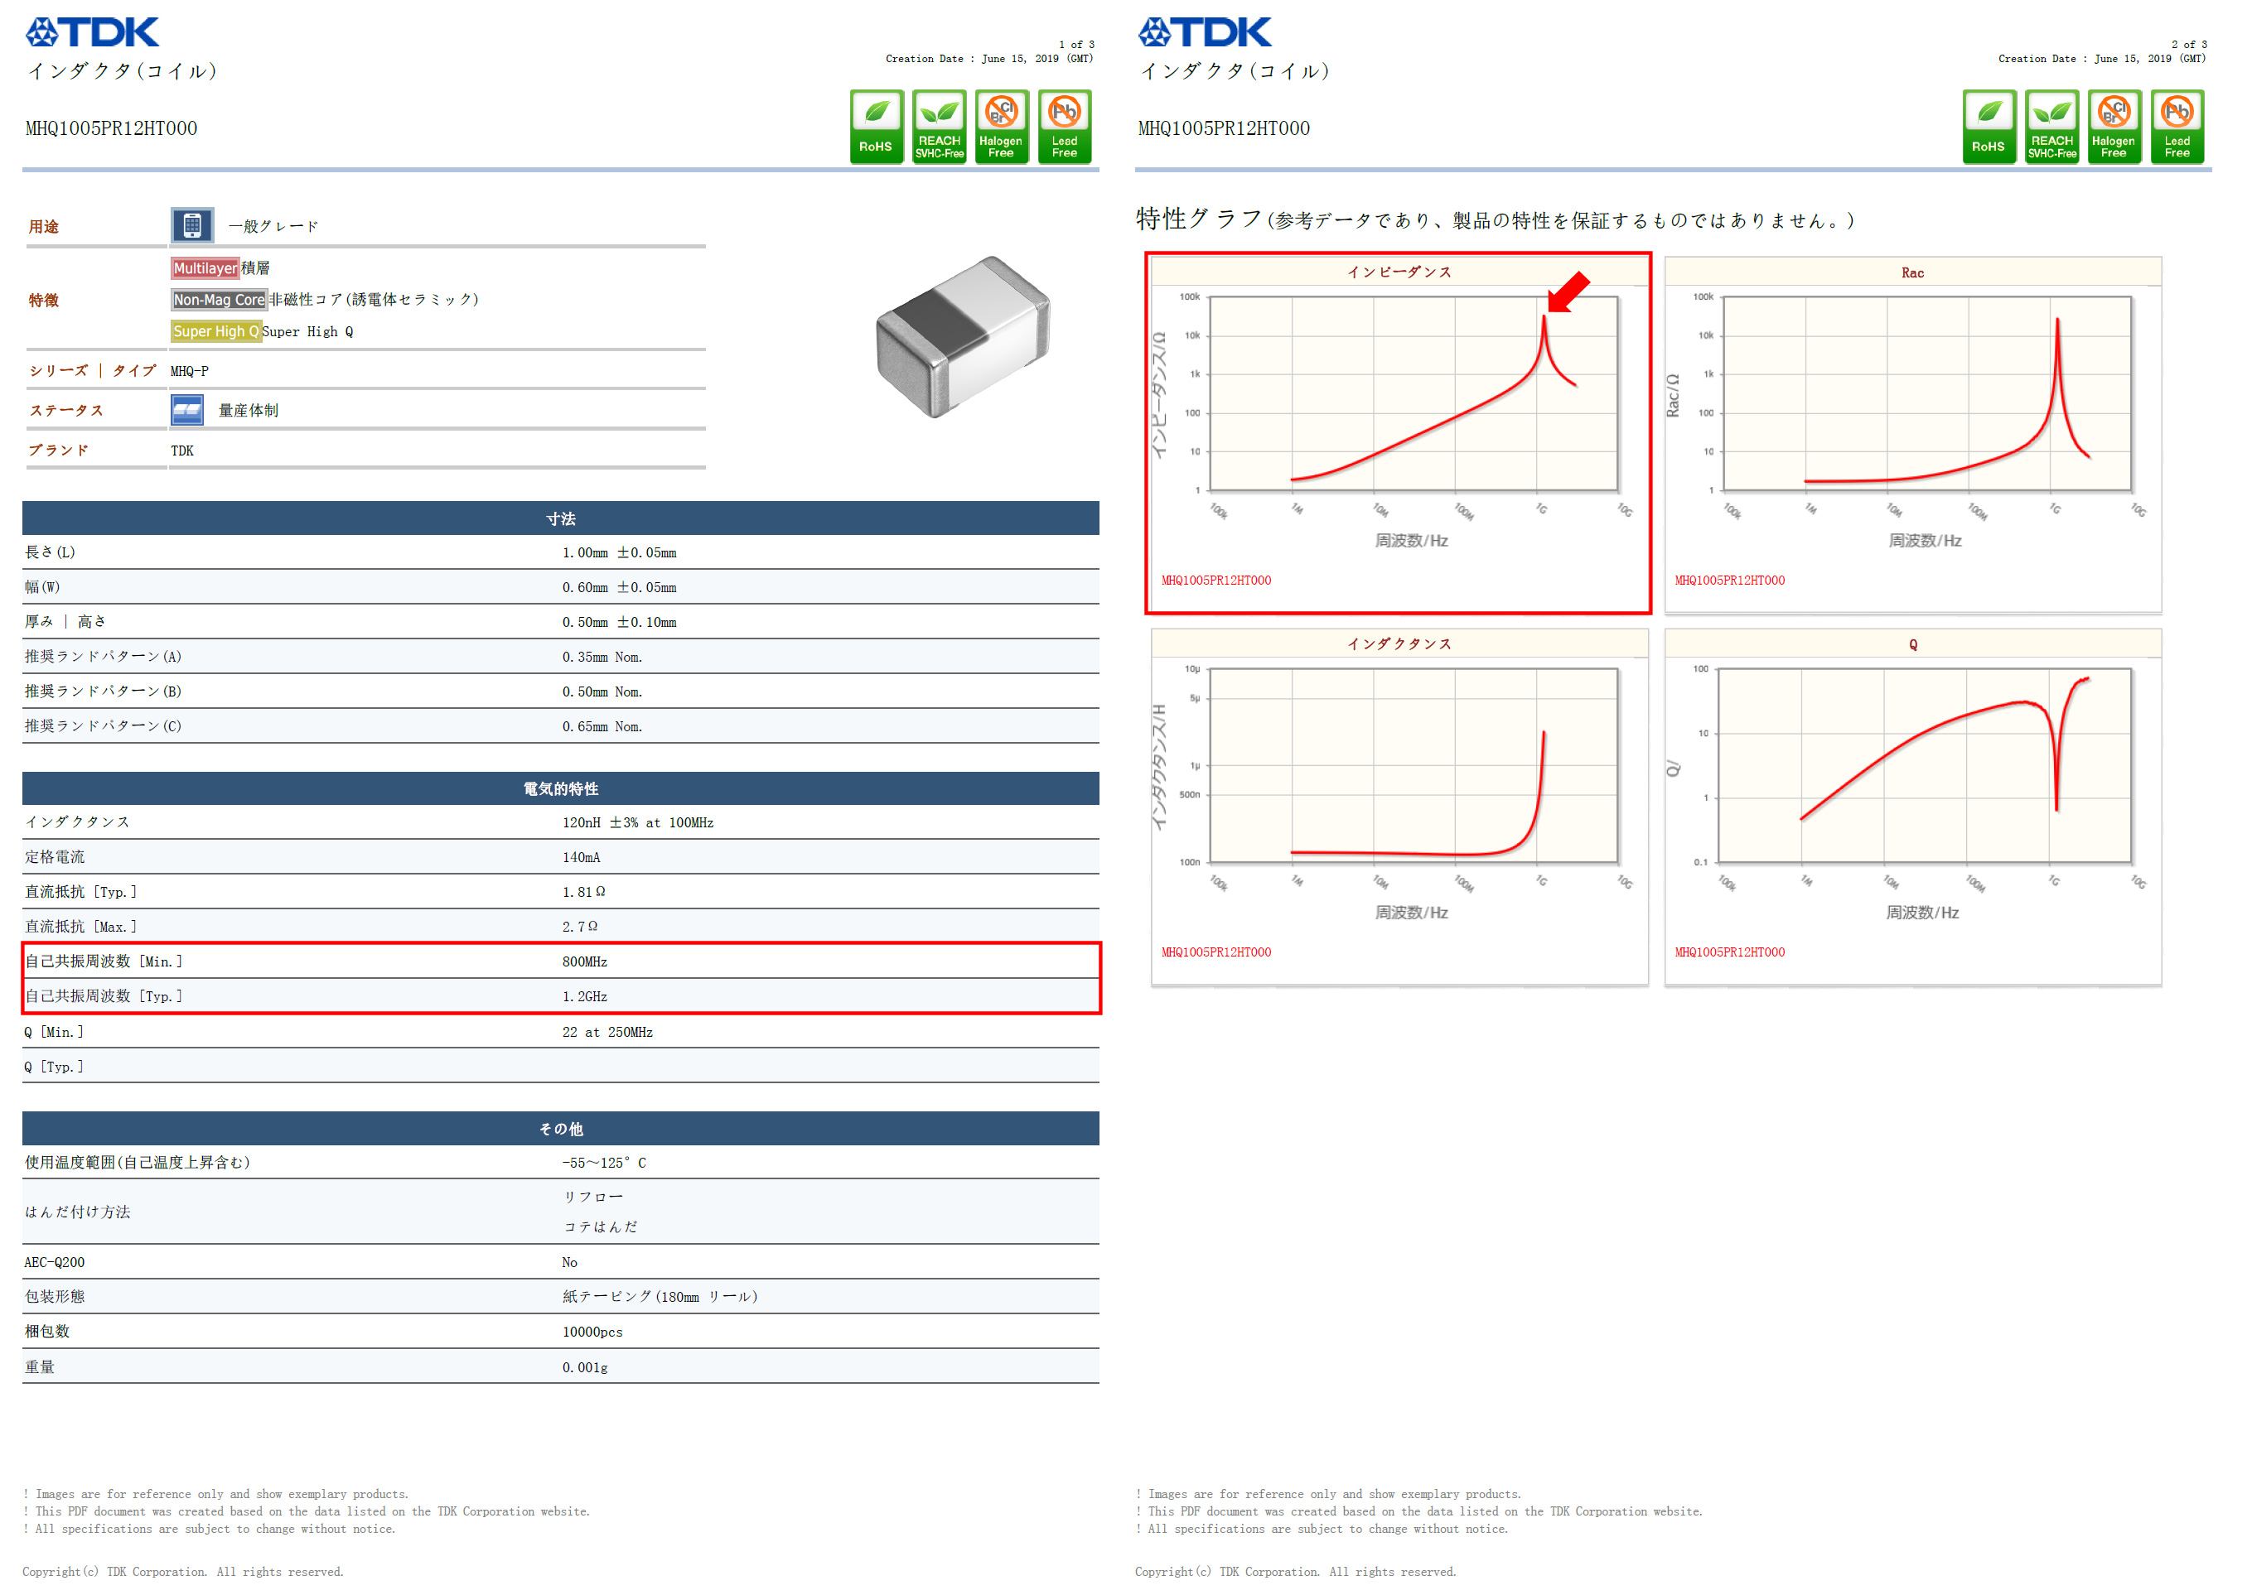Click the インピーダンス impedance graph
This screenshot has width=2252, height=1595.
point(1399,433)
